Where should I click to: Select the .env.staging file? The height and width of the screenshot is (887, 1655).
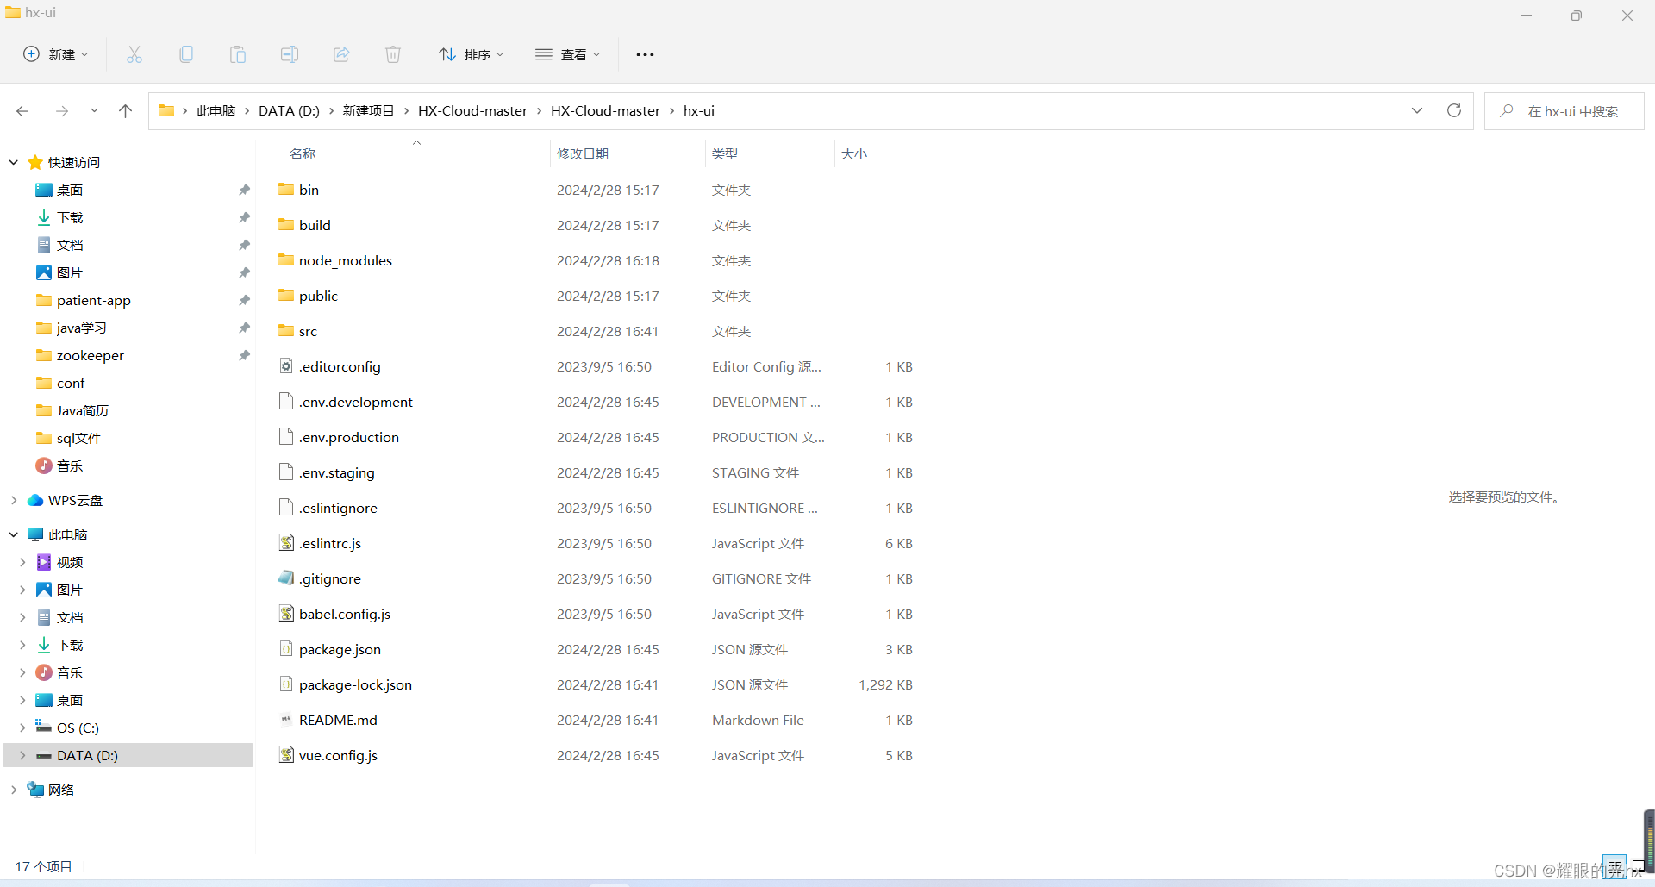[x=337, y=472]
